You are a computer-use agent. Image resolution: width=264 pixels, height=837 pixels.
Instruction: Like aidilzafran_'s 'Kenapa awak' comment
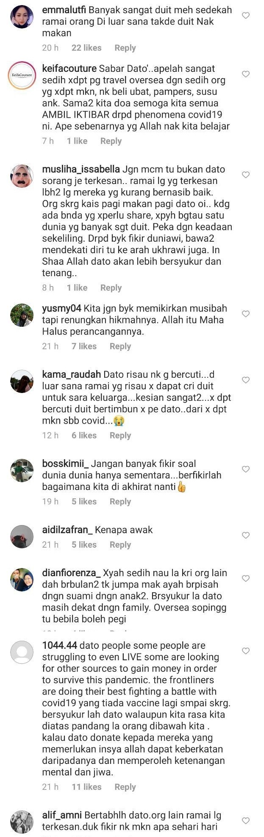[245, 536]
